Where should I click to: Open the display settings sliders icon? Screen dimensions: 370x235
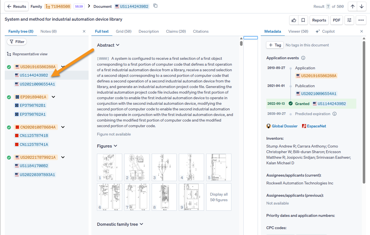click(349, 20)
